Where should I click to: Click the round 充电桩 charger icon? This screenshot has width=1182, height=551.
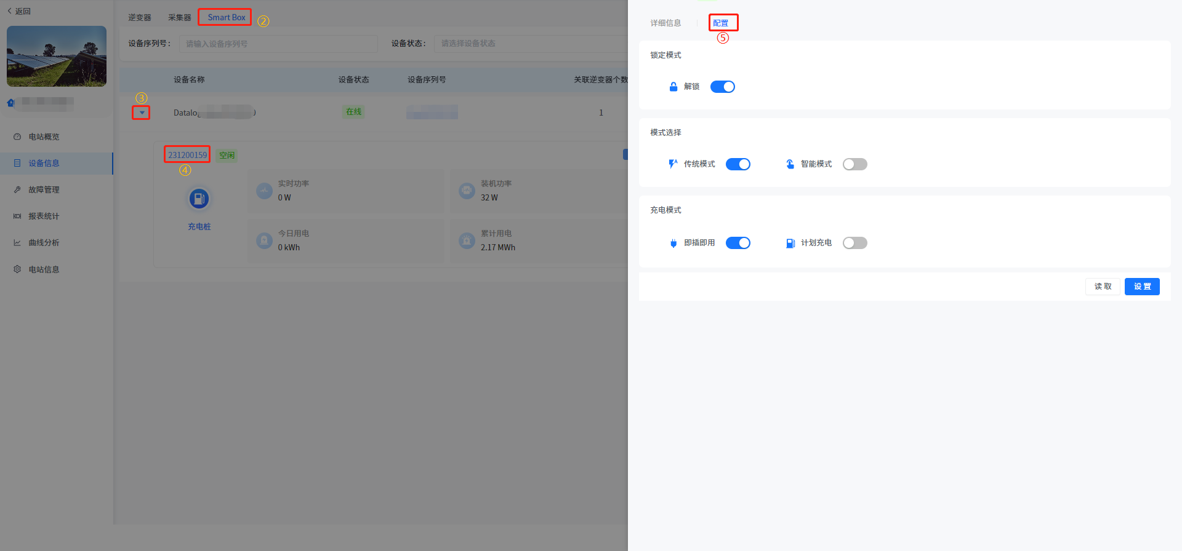point(199,199)
